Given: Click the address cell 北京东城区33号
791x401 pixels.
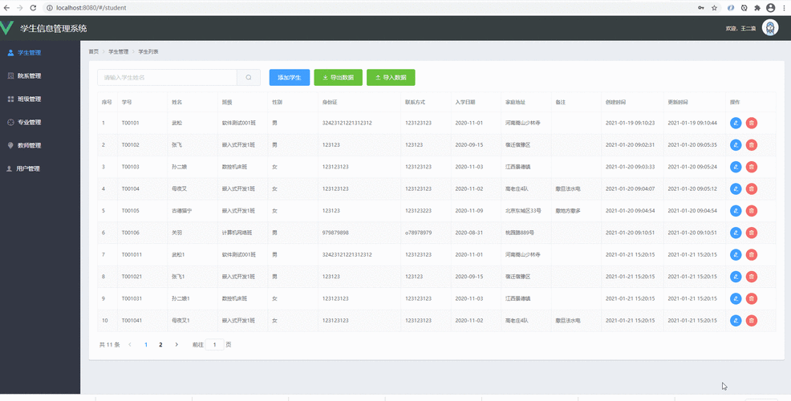Looking at the screenshot, I should click(524, 210).
